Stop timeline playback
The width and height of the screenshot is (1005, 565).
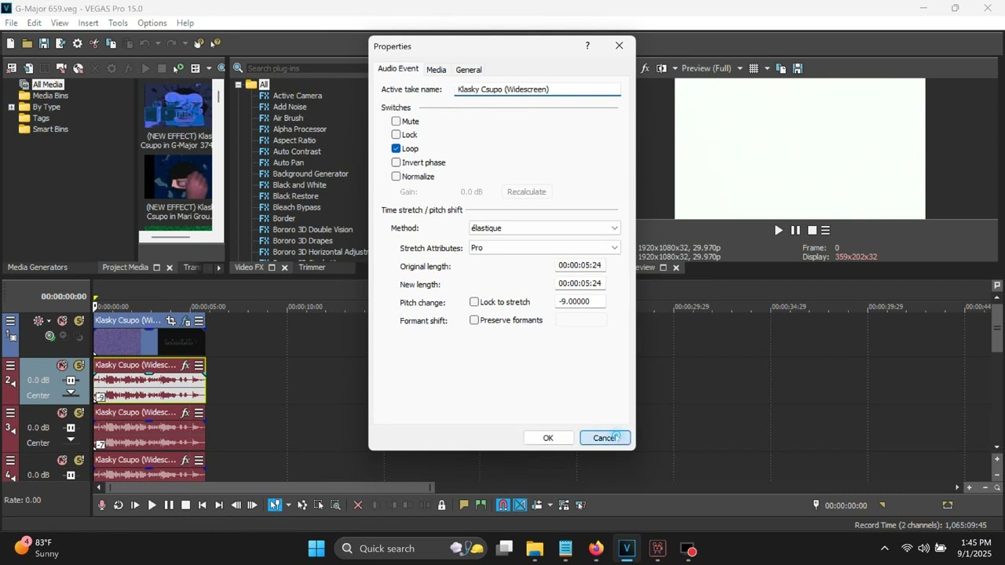[185, 505]
